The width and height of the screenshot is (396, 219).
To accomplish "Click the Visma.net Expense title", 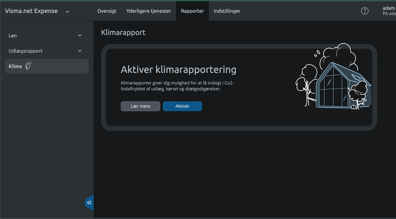I will (31, 11).
